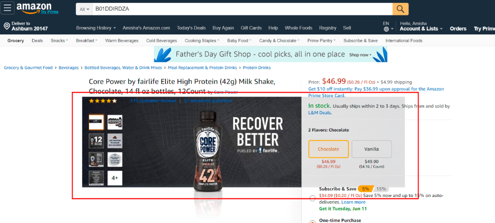
Task: Click the Protein Drinks breadcrumb link
Action: point(257,68)
